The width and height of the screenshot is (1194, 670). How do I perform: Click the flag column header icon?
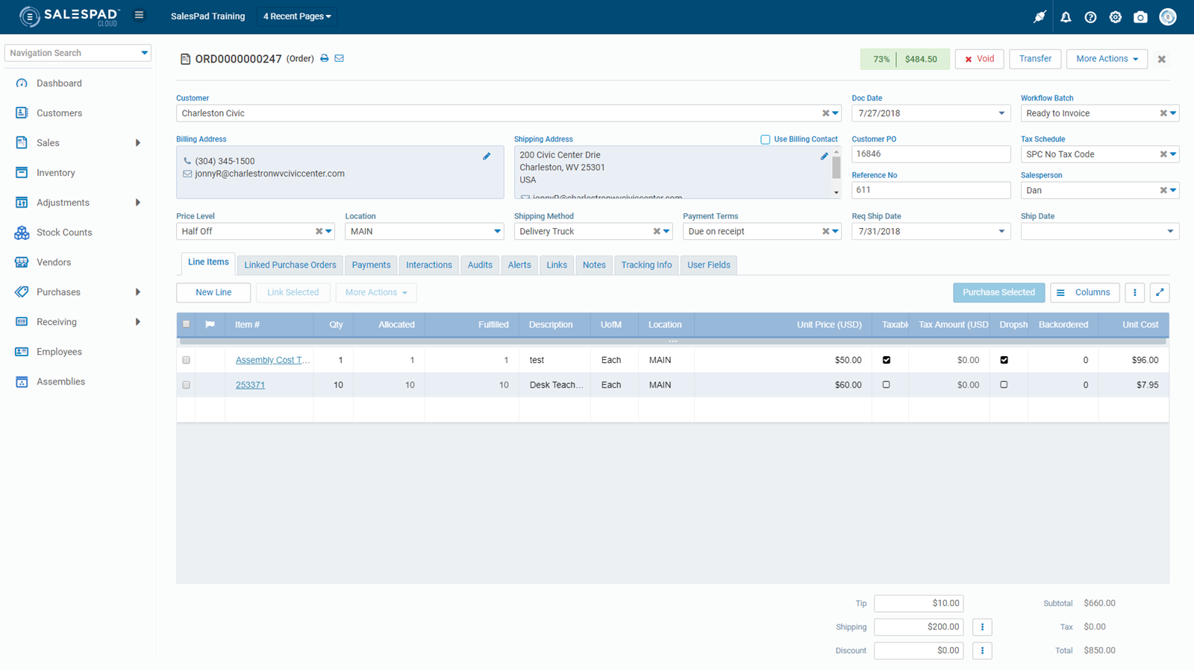click(210, 324)
